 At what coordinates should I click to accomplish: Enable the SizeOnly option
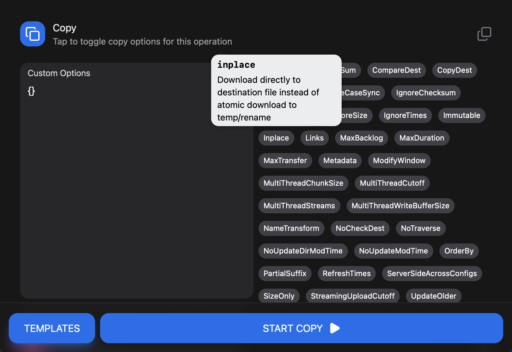tap(279, 296)
